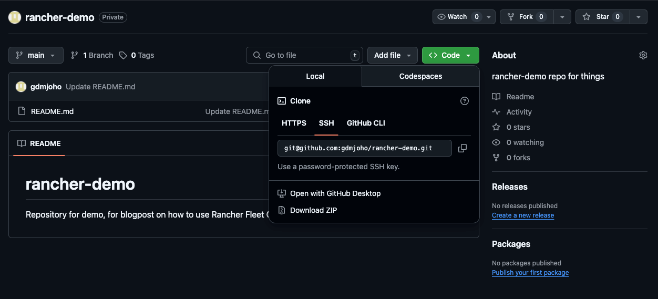Click the rancher-demo repository avatar
Viewport: 658px width, 299px height.
click(15, 17)
